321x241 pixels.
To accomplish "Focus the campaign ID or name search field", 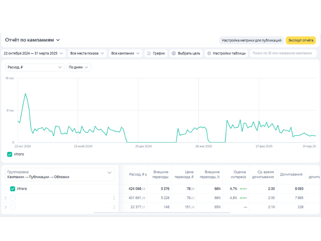I will pos(283,53).
